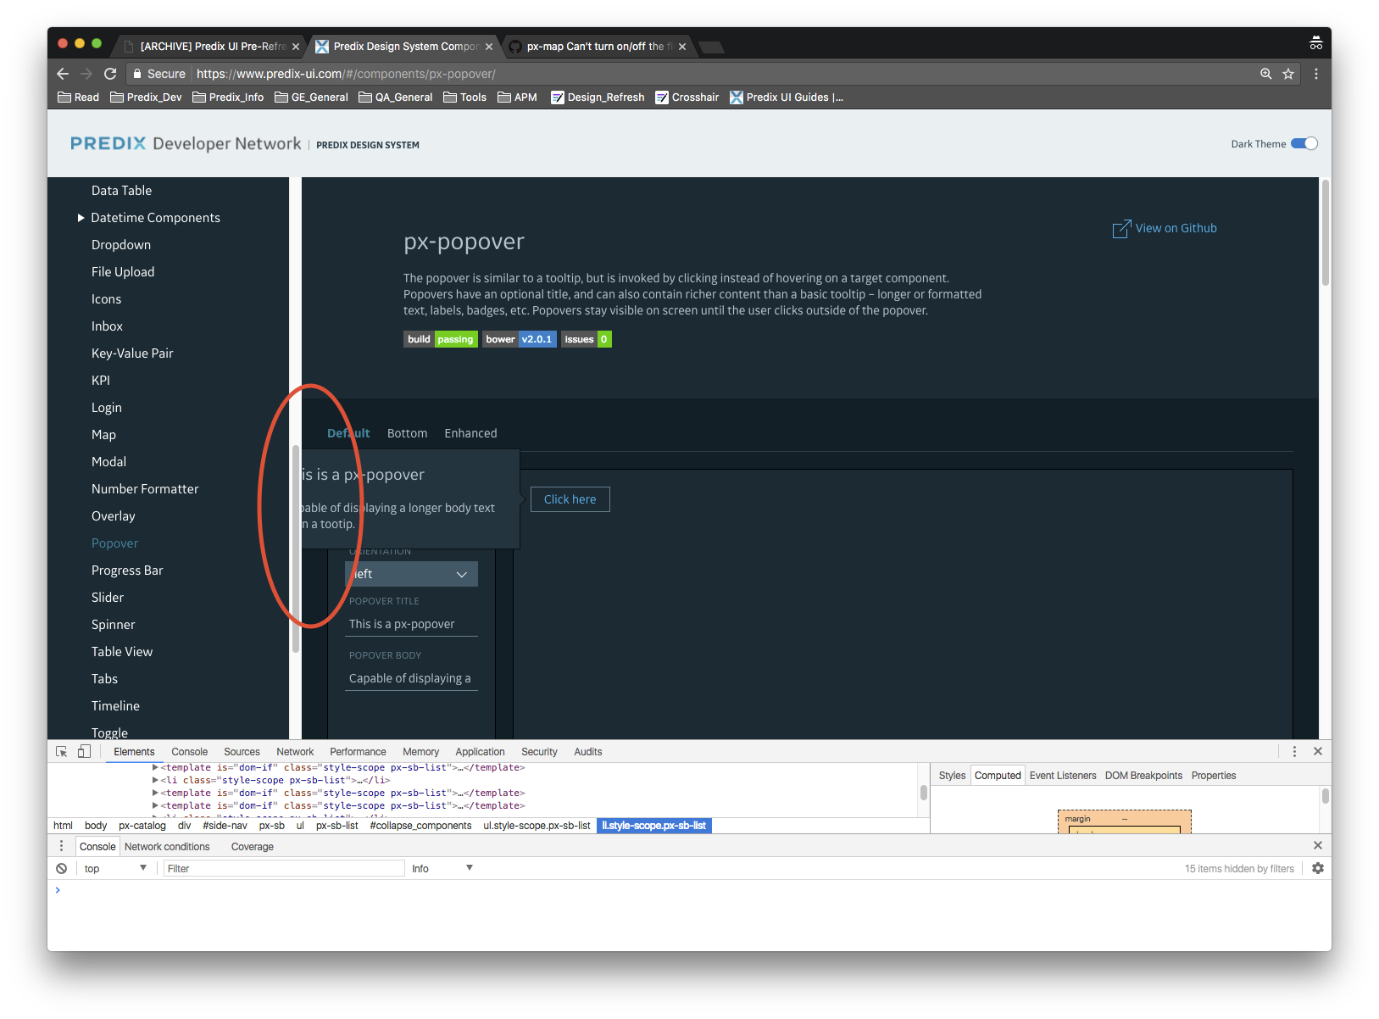1379x1019 pixels.
Task: Click the console filter clear icon
Action: click(60, 868)
